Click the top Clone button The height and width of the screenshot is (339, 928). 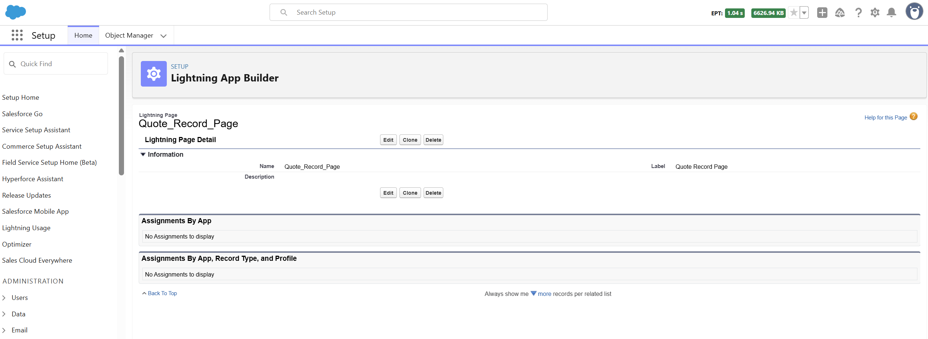pyautogui.click(x=410, y=140)
